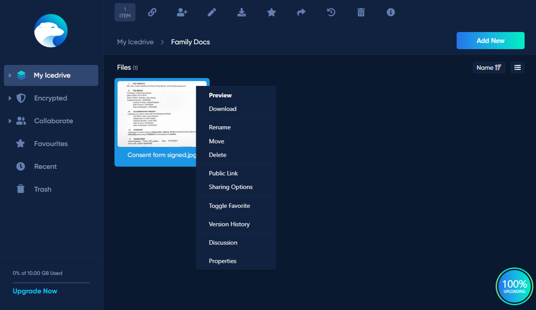Expand the Collaborate sidebar section
The width and height of the screenshot is (536, 310).
click(10, 121)
